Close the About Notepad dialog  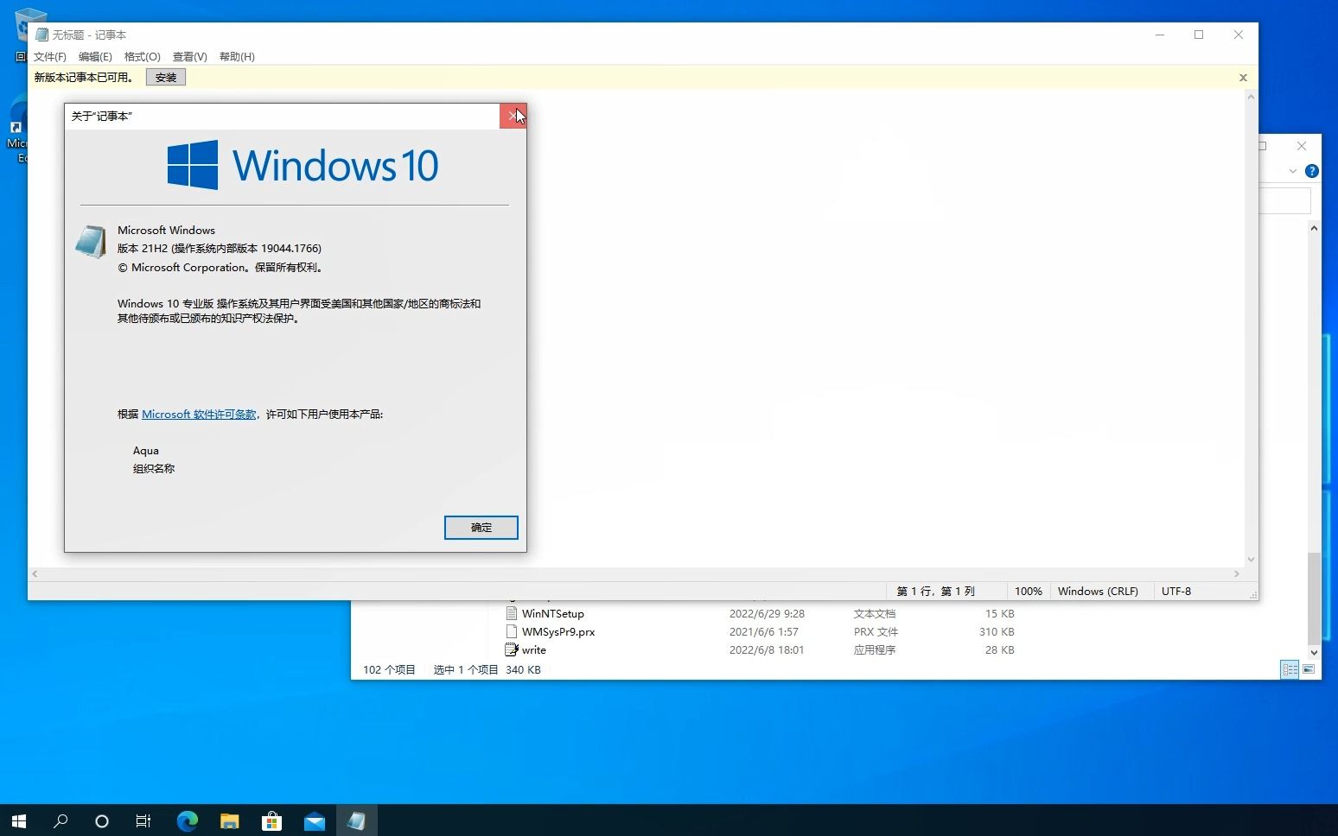tap(513, 116)
